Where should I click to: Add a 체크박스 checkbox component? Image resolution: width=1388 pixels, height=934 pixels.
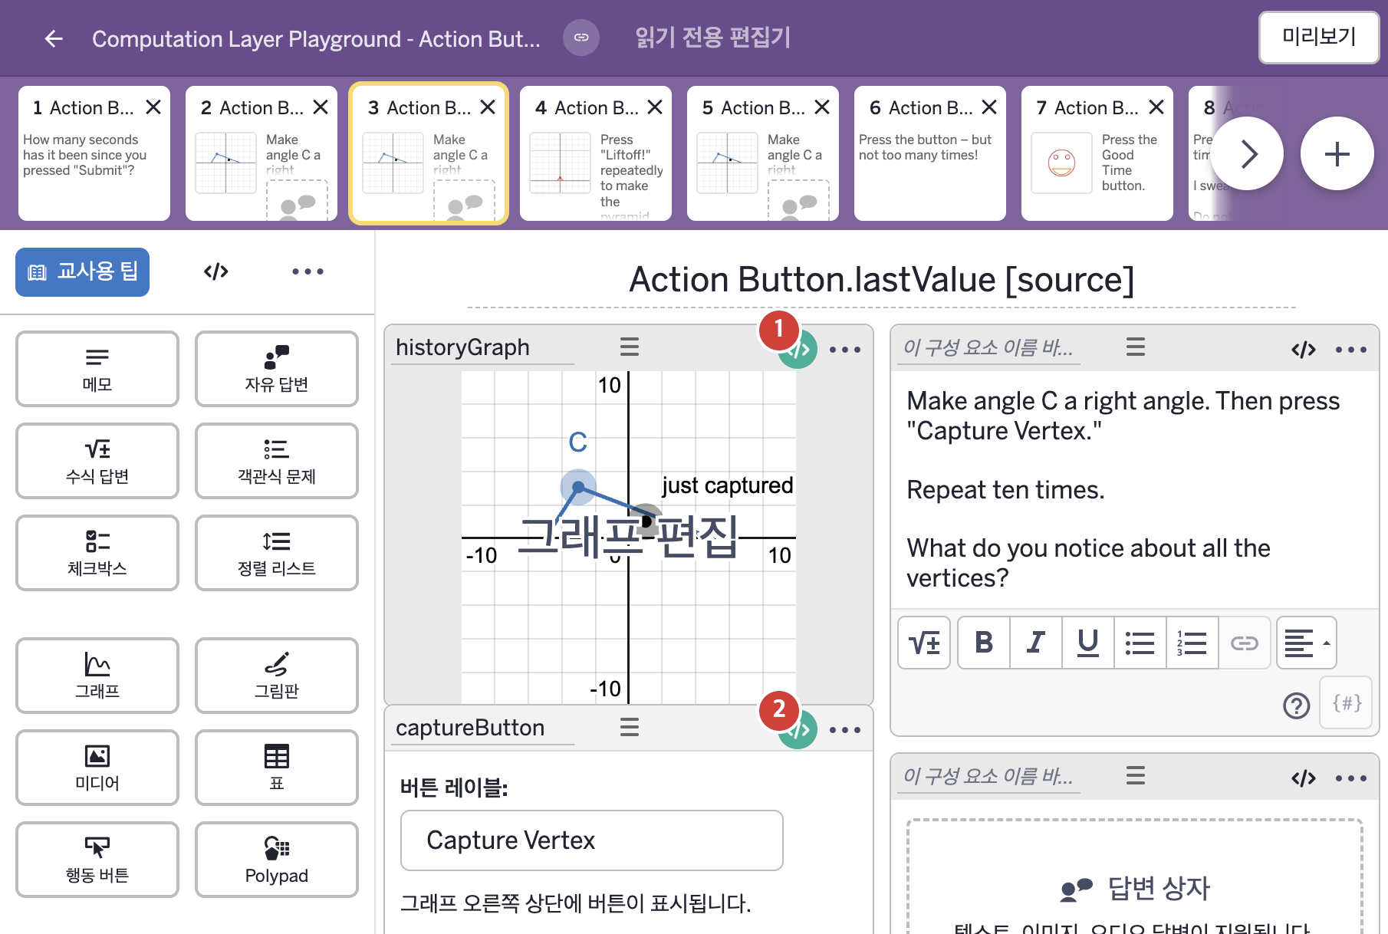click(97, 553)
